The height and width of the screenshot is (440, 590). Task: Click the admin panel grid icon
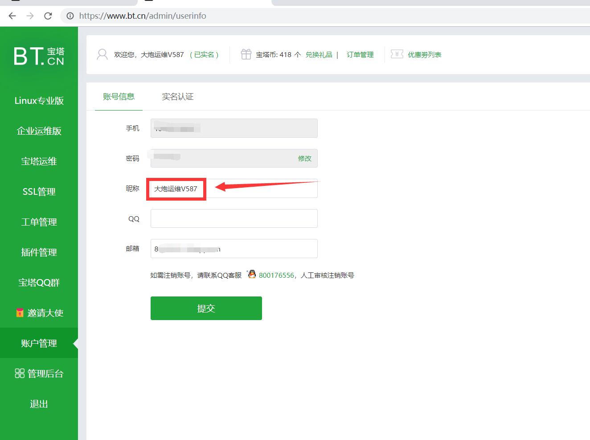[20, 374]
